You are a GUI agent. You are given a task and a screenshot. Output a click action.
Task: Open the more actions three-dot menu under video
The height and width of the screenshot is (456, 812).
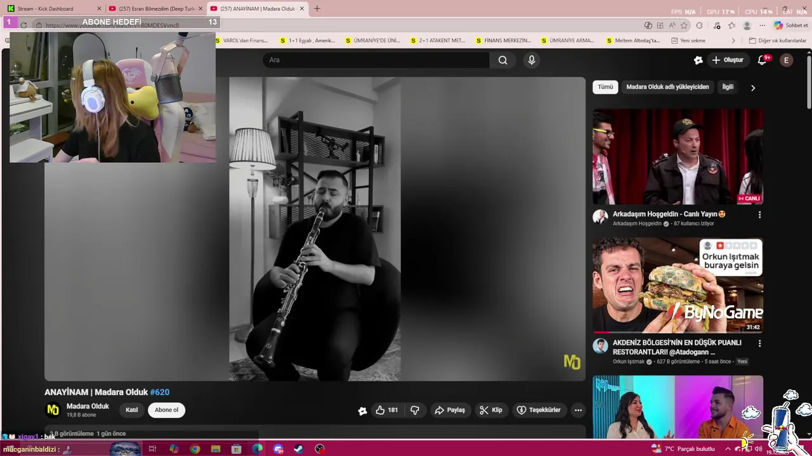pyautogui.click(x=578, y=410)
